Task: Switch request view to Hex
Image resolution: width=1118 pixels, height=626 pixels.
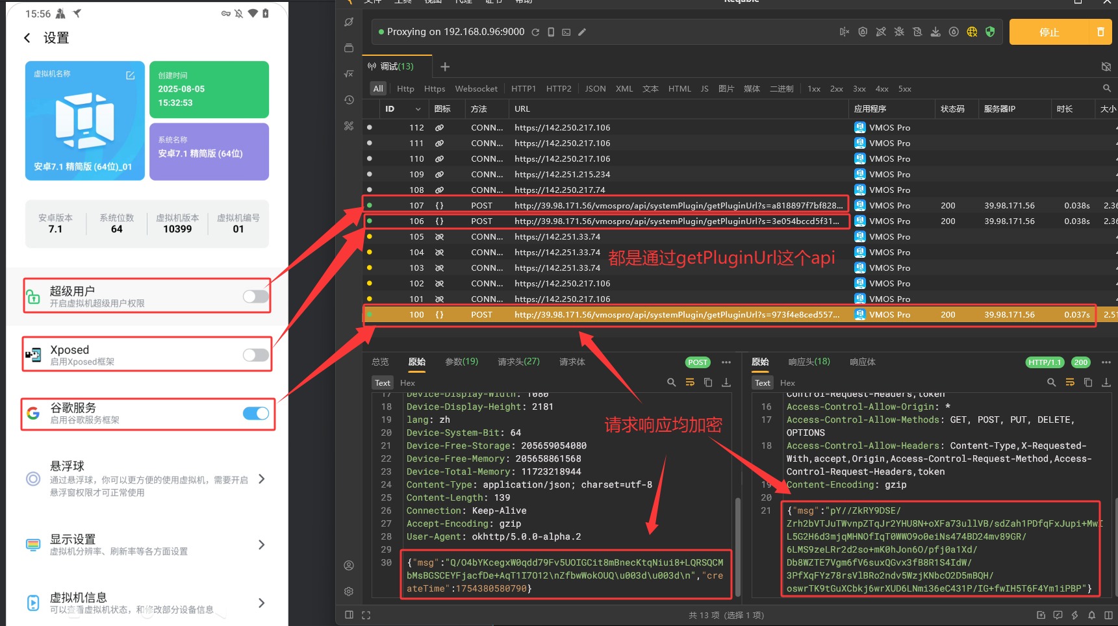Action: point(407,383)
